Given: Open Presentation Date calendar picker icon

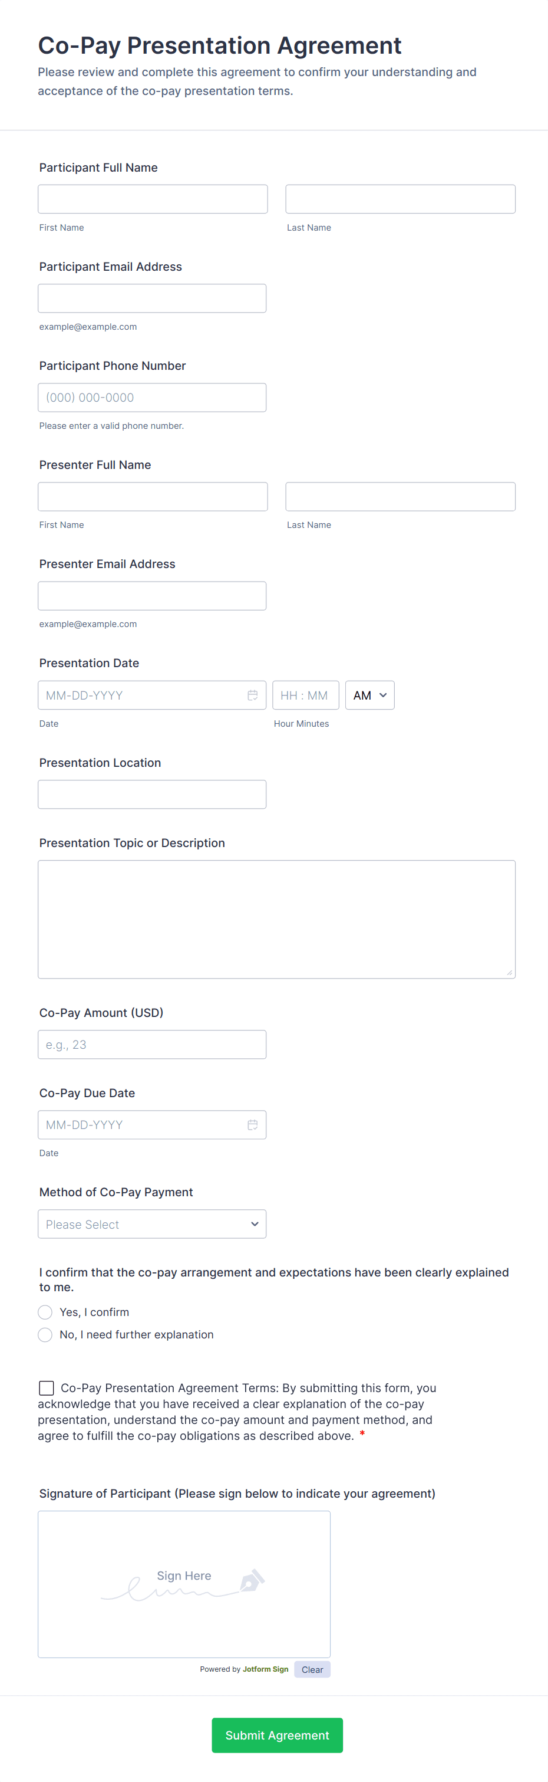Looking at the screenshot, I should coord(252,695).
